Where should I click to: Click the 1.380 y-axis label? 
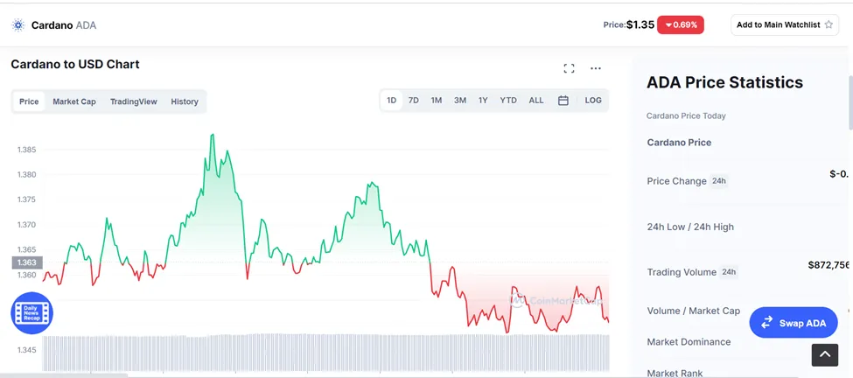[24, 175]
